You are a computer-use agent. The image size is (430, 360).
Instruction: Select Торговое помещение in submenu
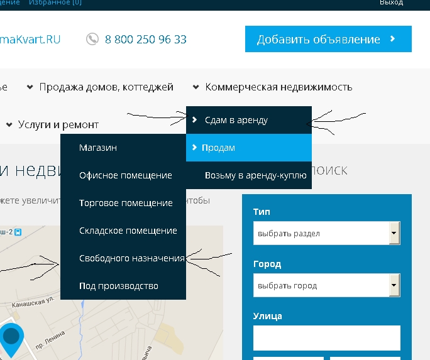126,203
